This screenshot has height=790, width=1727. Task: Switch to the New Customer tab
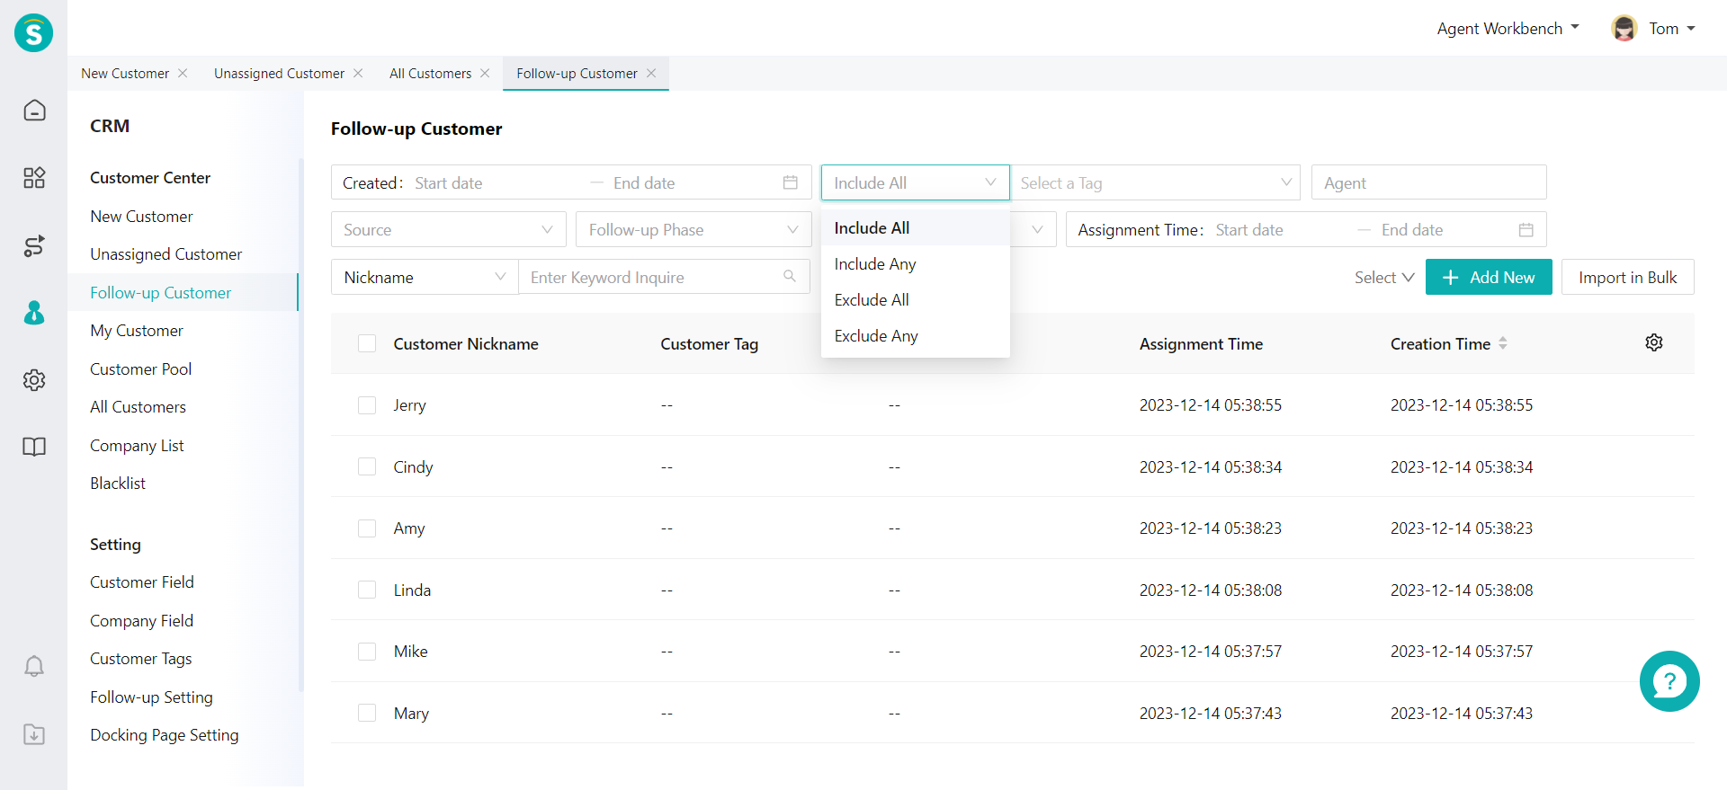click(x=125, y=73)
